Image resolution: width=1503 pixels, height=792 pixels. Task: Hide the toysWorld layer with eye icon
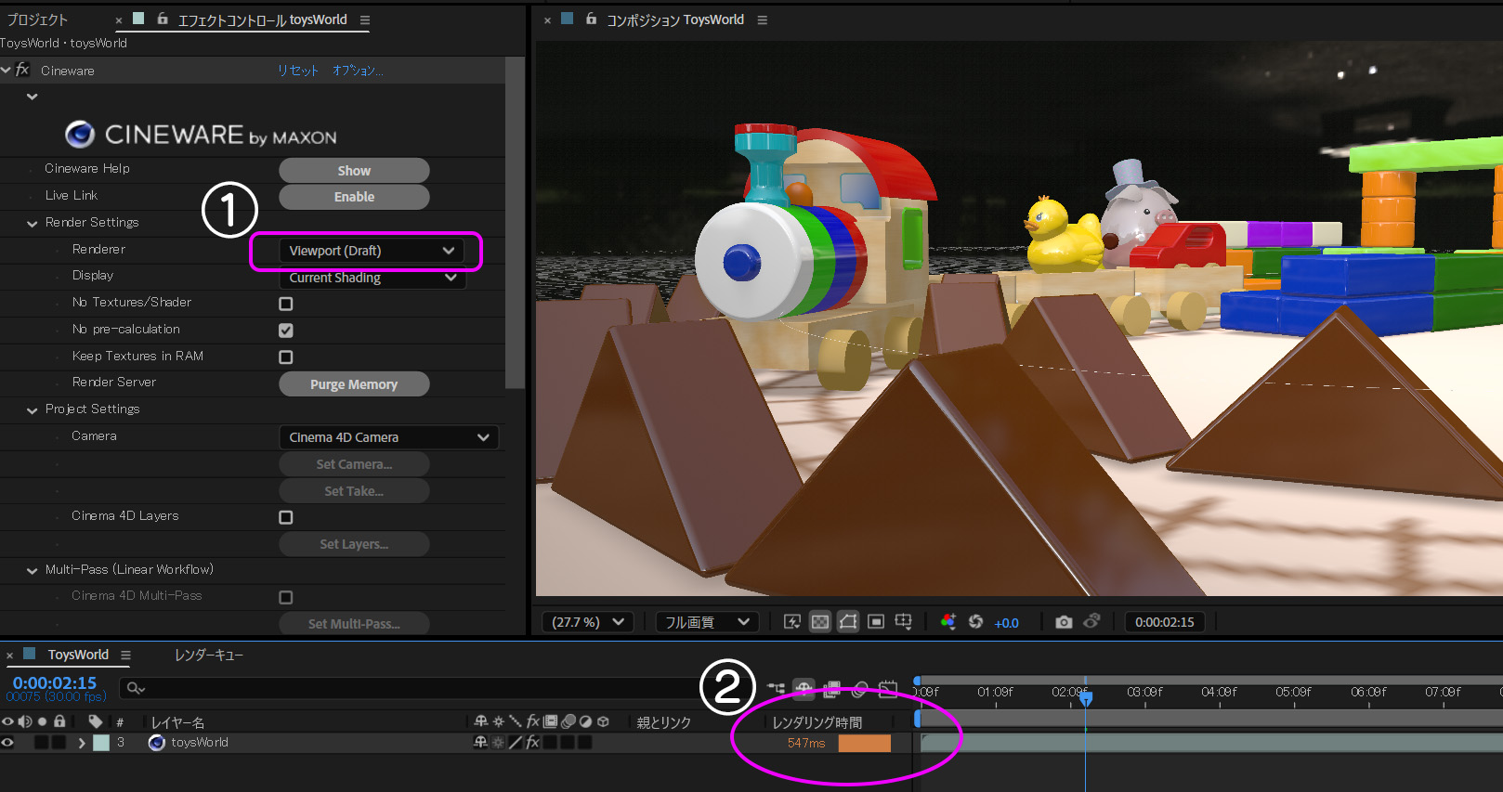(x=8, y=743)
